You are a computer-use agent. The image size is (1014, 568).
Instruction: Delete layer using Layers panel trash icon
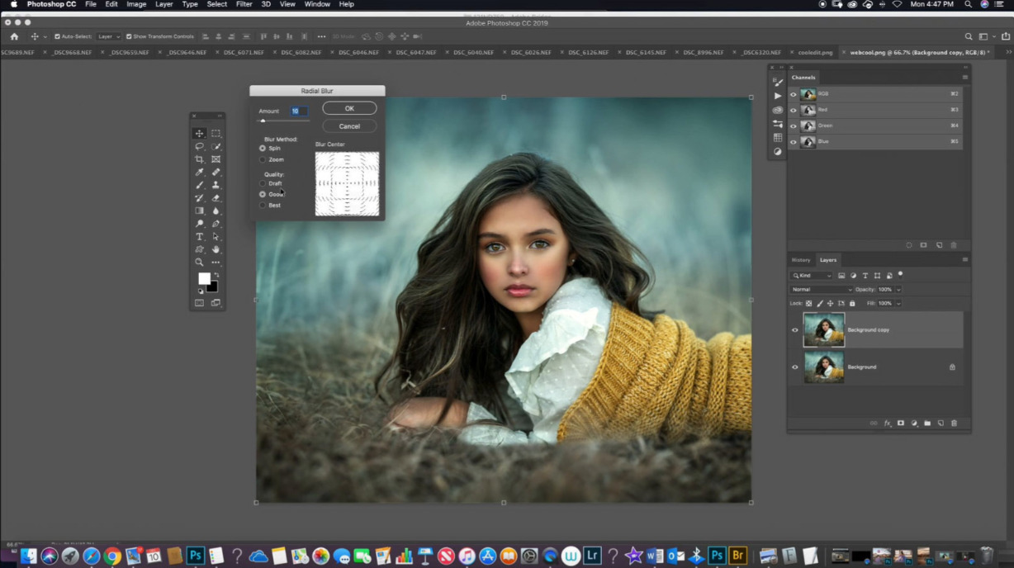tap(954, 424)
